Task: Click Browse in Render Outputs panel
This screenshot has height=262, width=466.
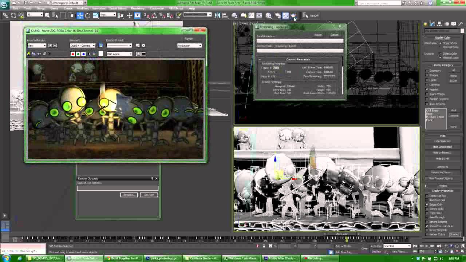Action: (x=129, y=195)
